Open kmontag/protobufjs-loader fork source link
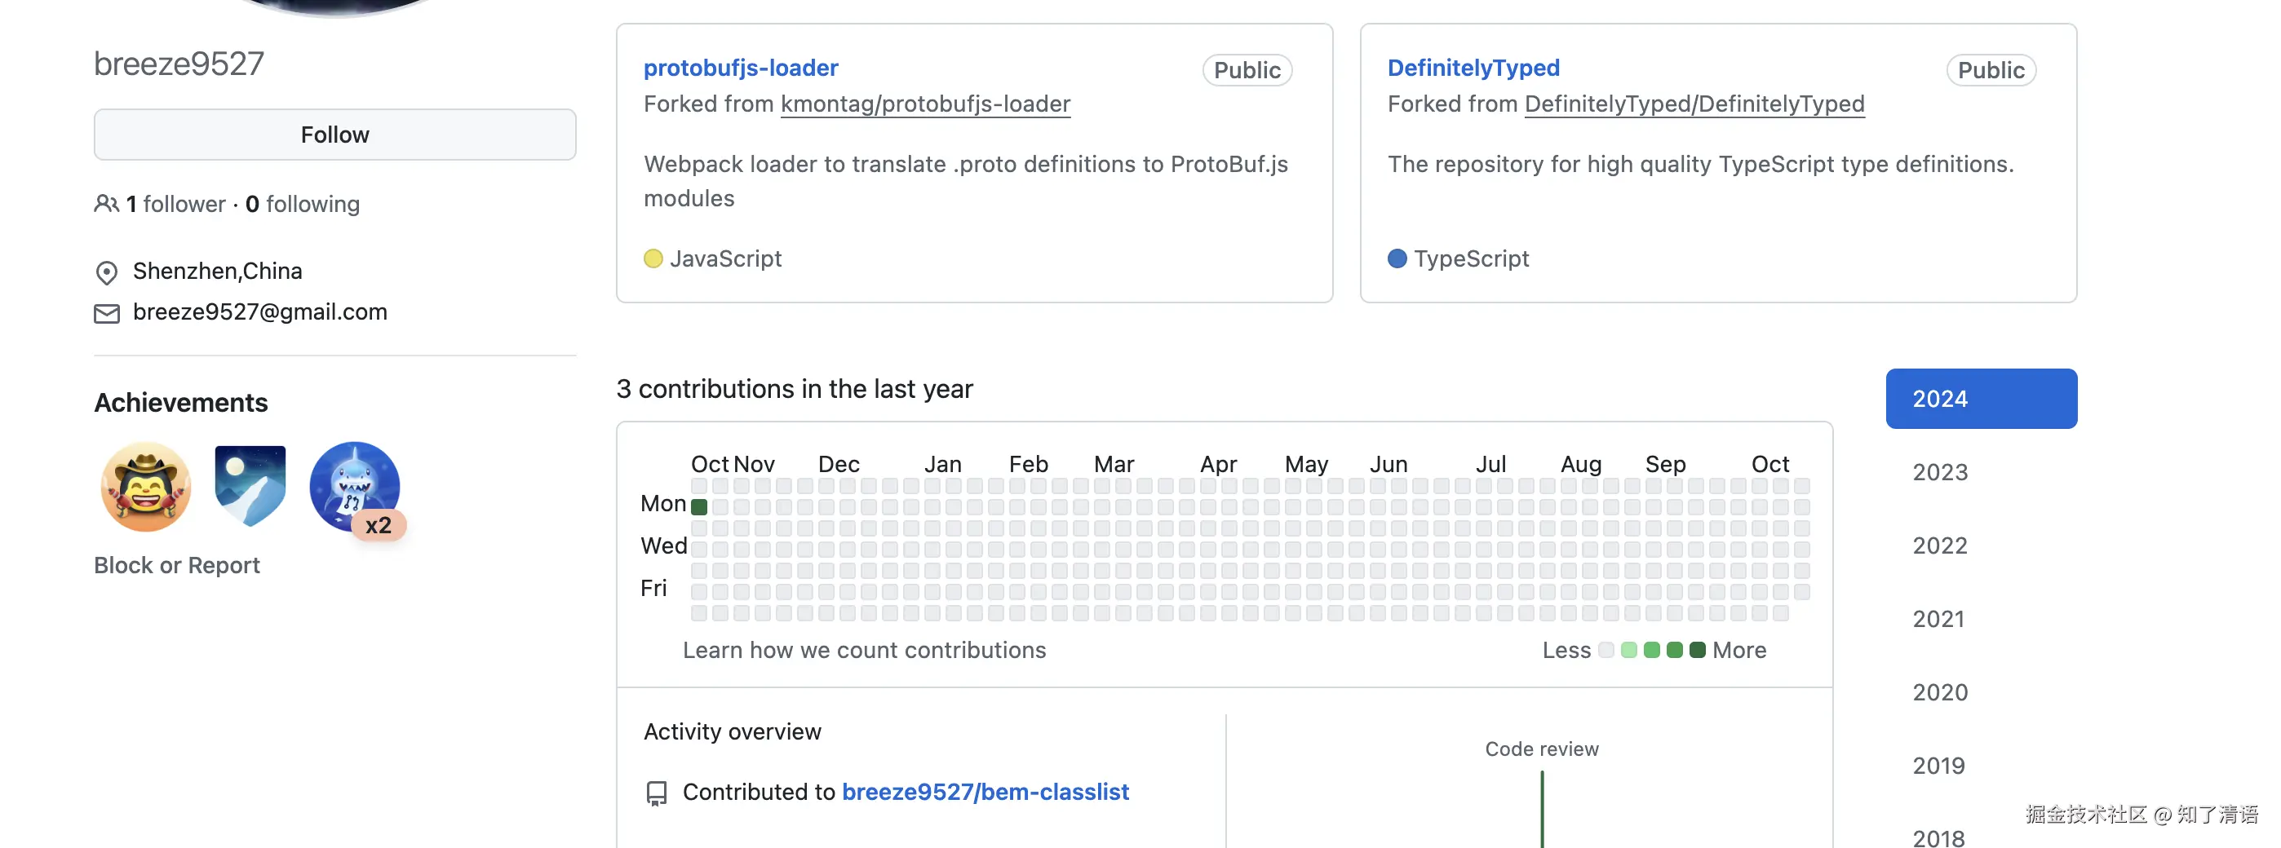 [x=925, y=104]
